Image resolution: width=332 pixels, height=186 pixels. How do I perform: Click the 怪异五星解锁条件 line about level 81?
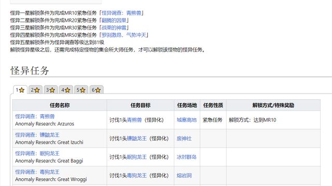point(57,42)
